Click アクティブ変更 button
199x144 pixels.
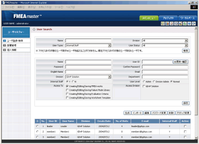point(183,113)
